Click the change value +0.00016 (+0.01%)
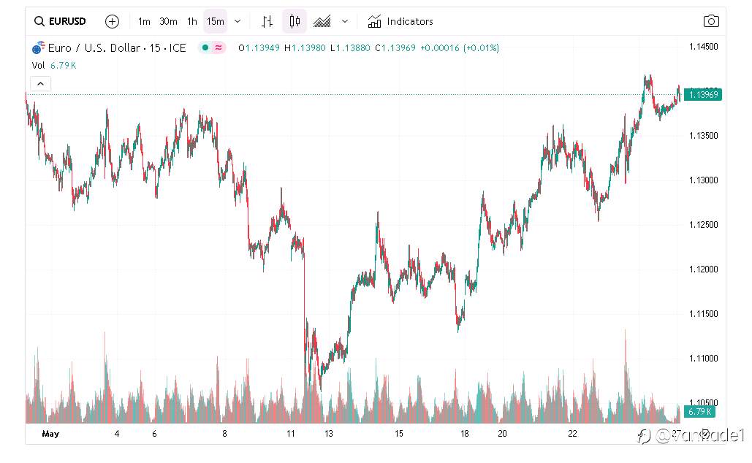This screenshot has width=752, height=463. coord(460,48)
